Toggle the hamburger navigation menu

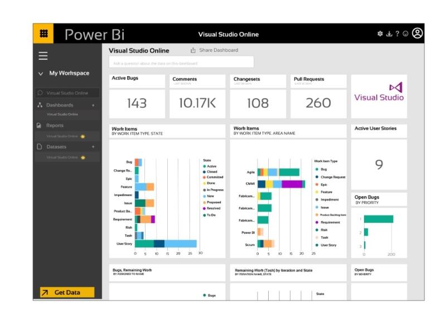[43, 55]
